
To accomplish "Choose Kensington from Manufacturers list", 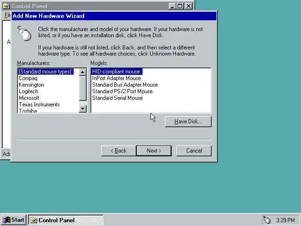I will (x=32, y=85).
